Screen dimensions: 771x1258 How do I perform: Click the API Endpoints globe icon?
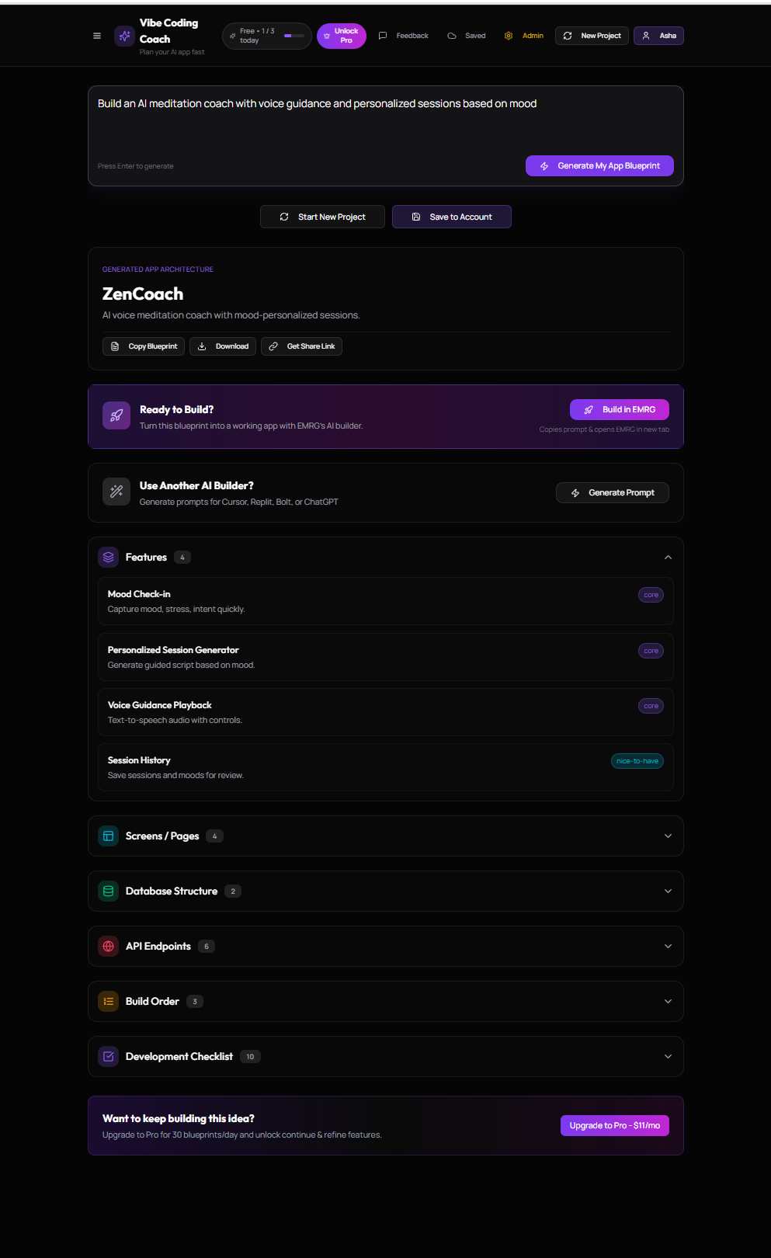point(109,947)
